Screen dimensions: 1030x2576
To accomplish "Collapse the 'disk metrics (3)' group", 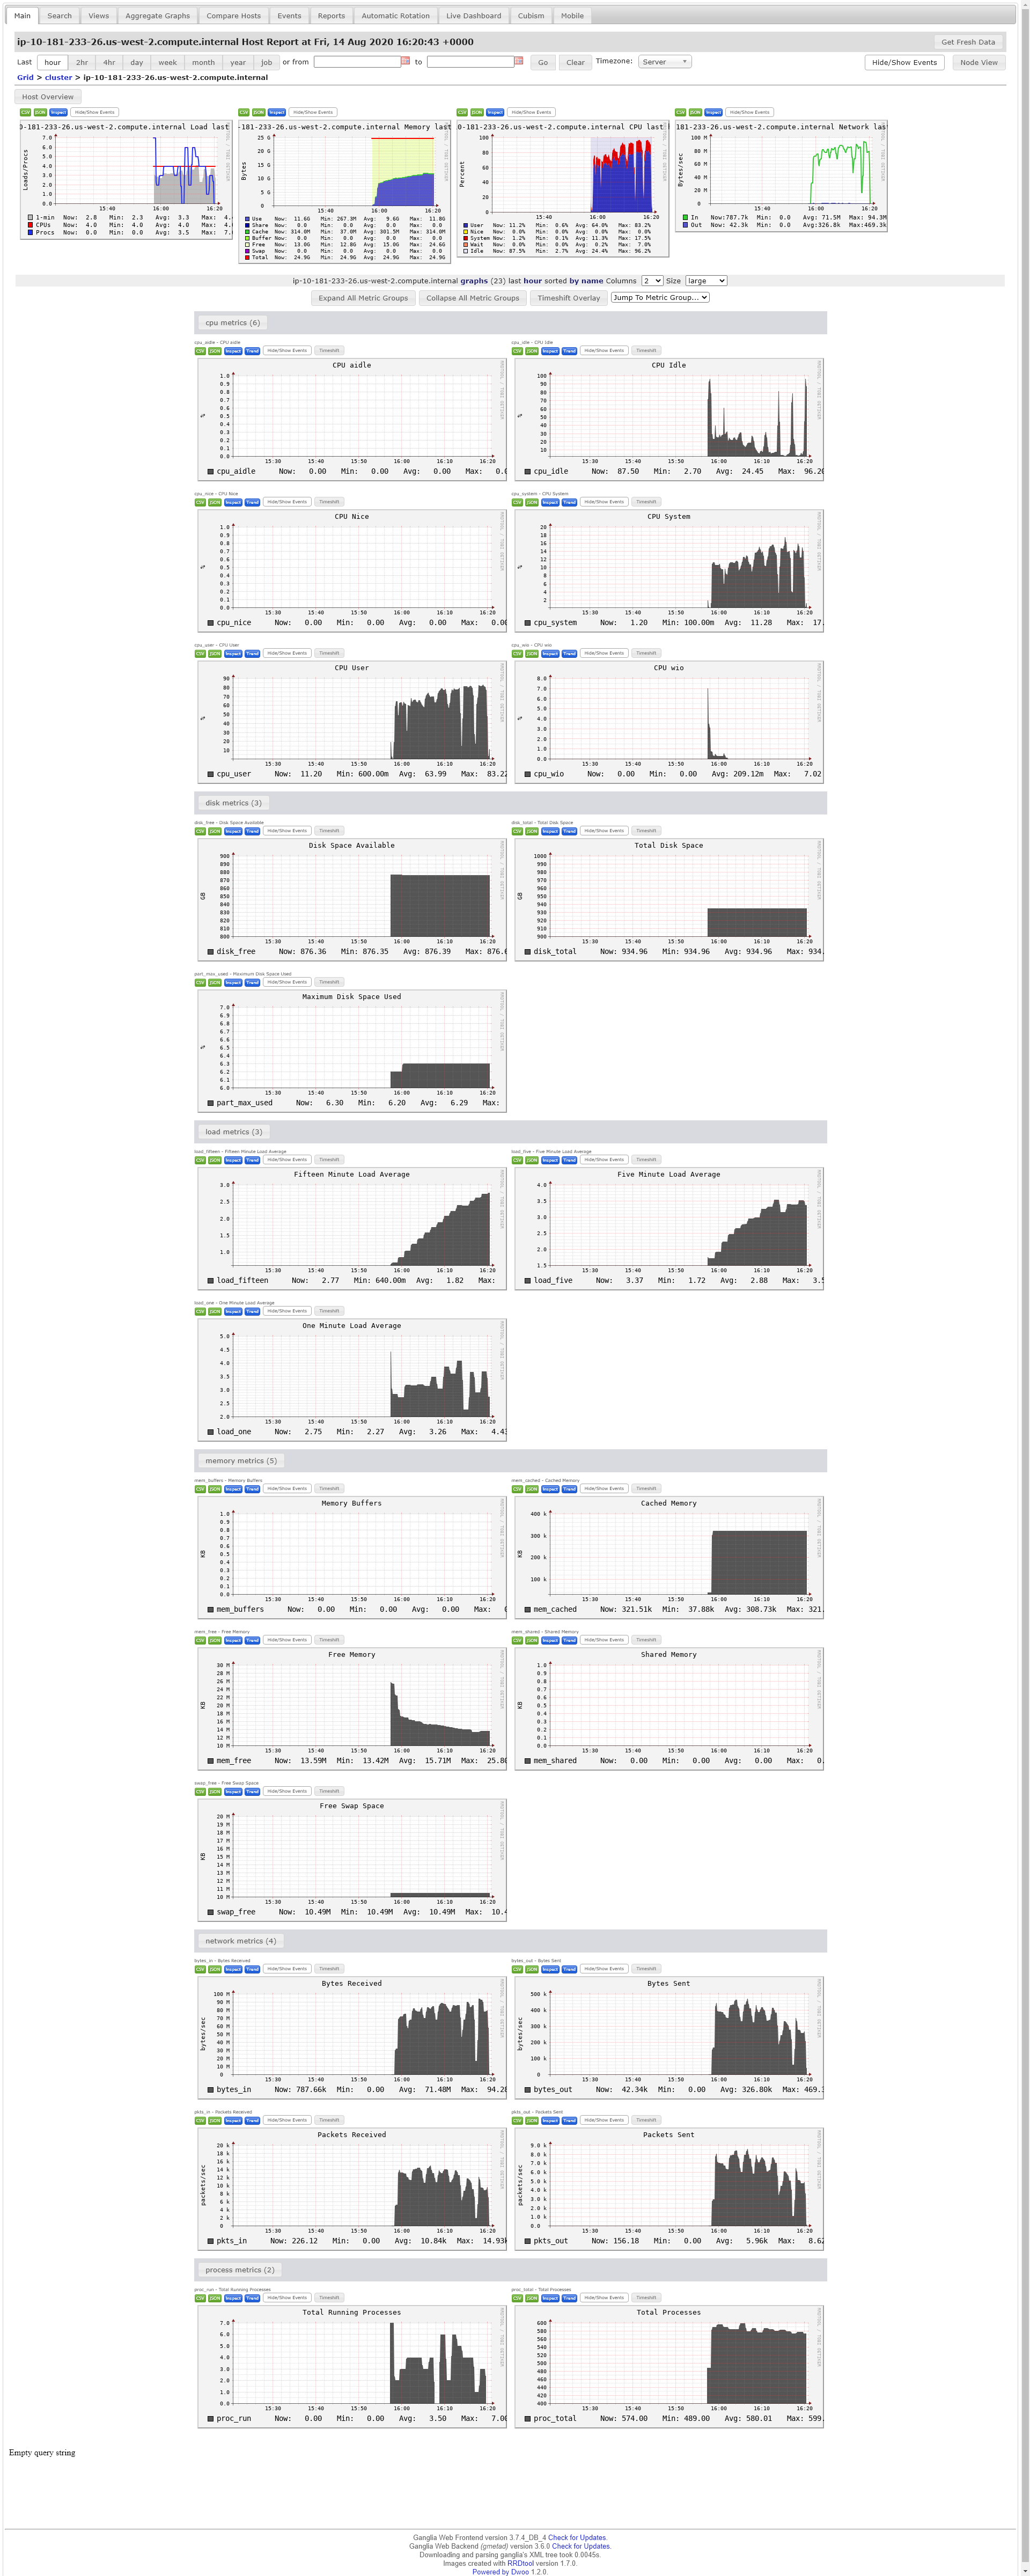I will coord(233,803).
